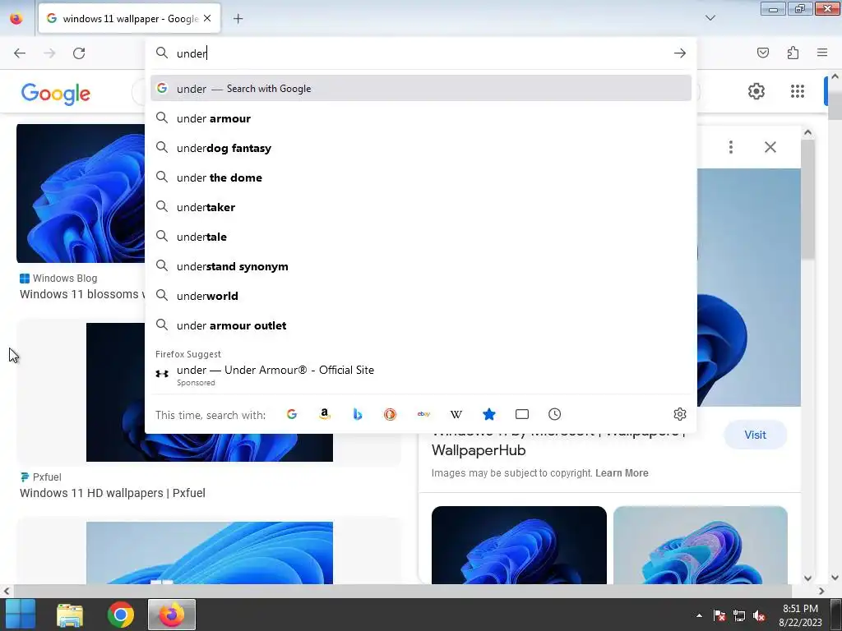This screenshot has height=631, width=842.
Task: Open the Learn More copyright link
Action: point(622,473)
